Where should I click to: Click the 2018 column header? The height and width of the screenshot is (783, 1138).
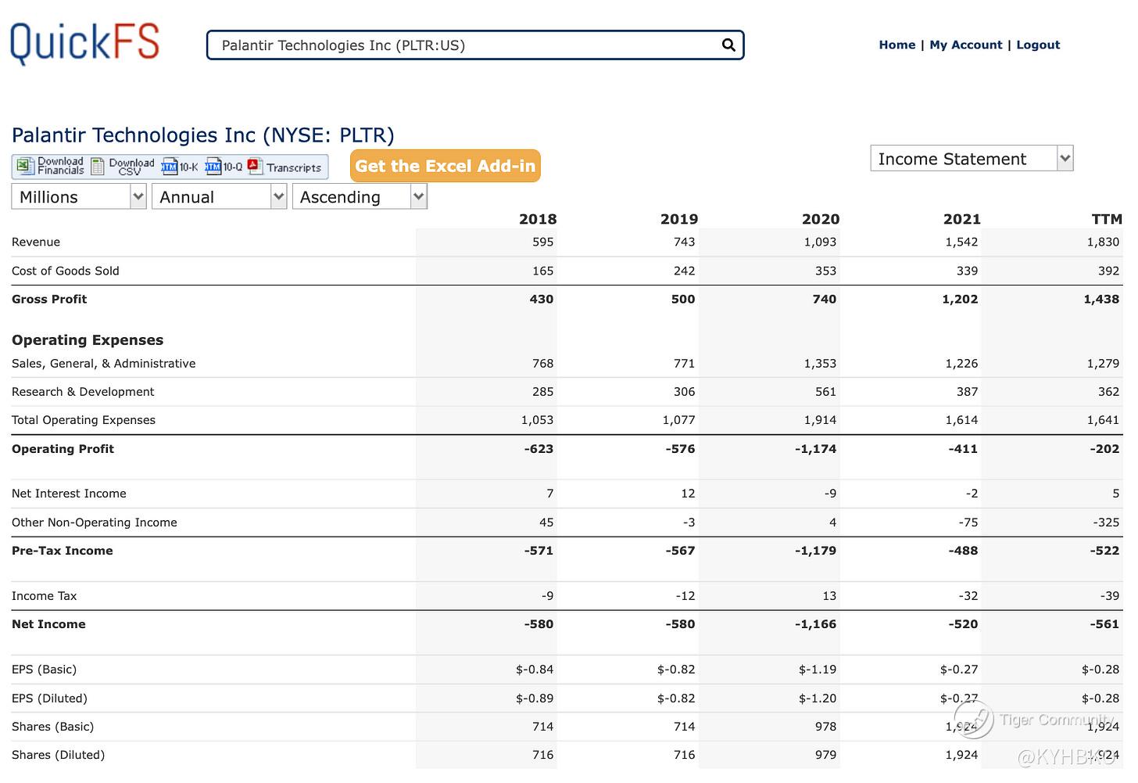coord(538,220)
